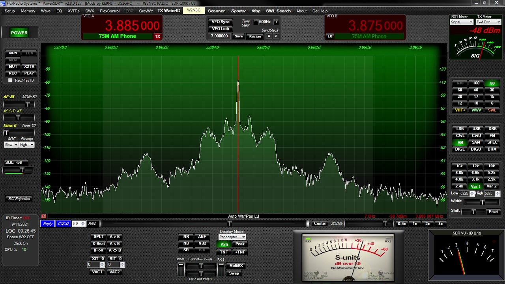Select the AM mode button
Viewport: 505px width, 284px height.
pyautogui.click(x=460, y=142)
